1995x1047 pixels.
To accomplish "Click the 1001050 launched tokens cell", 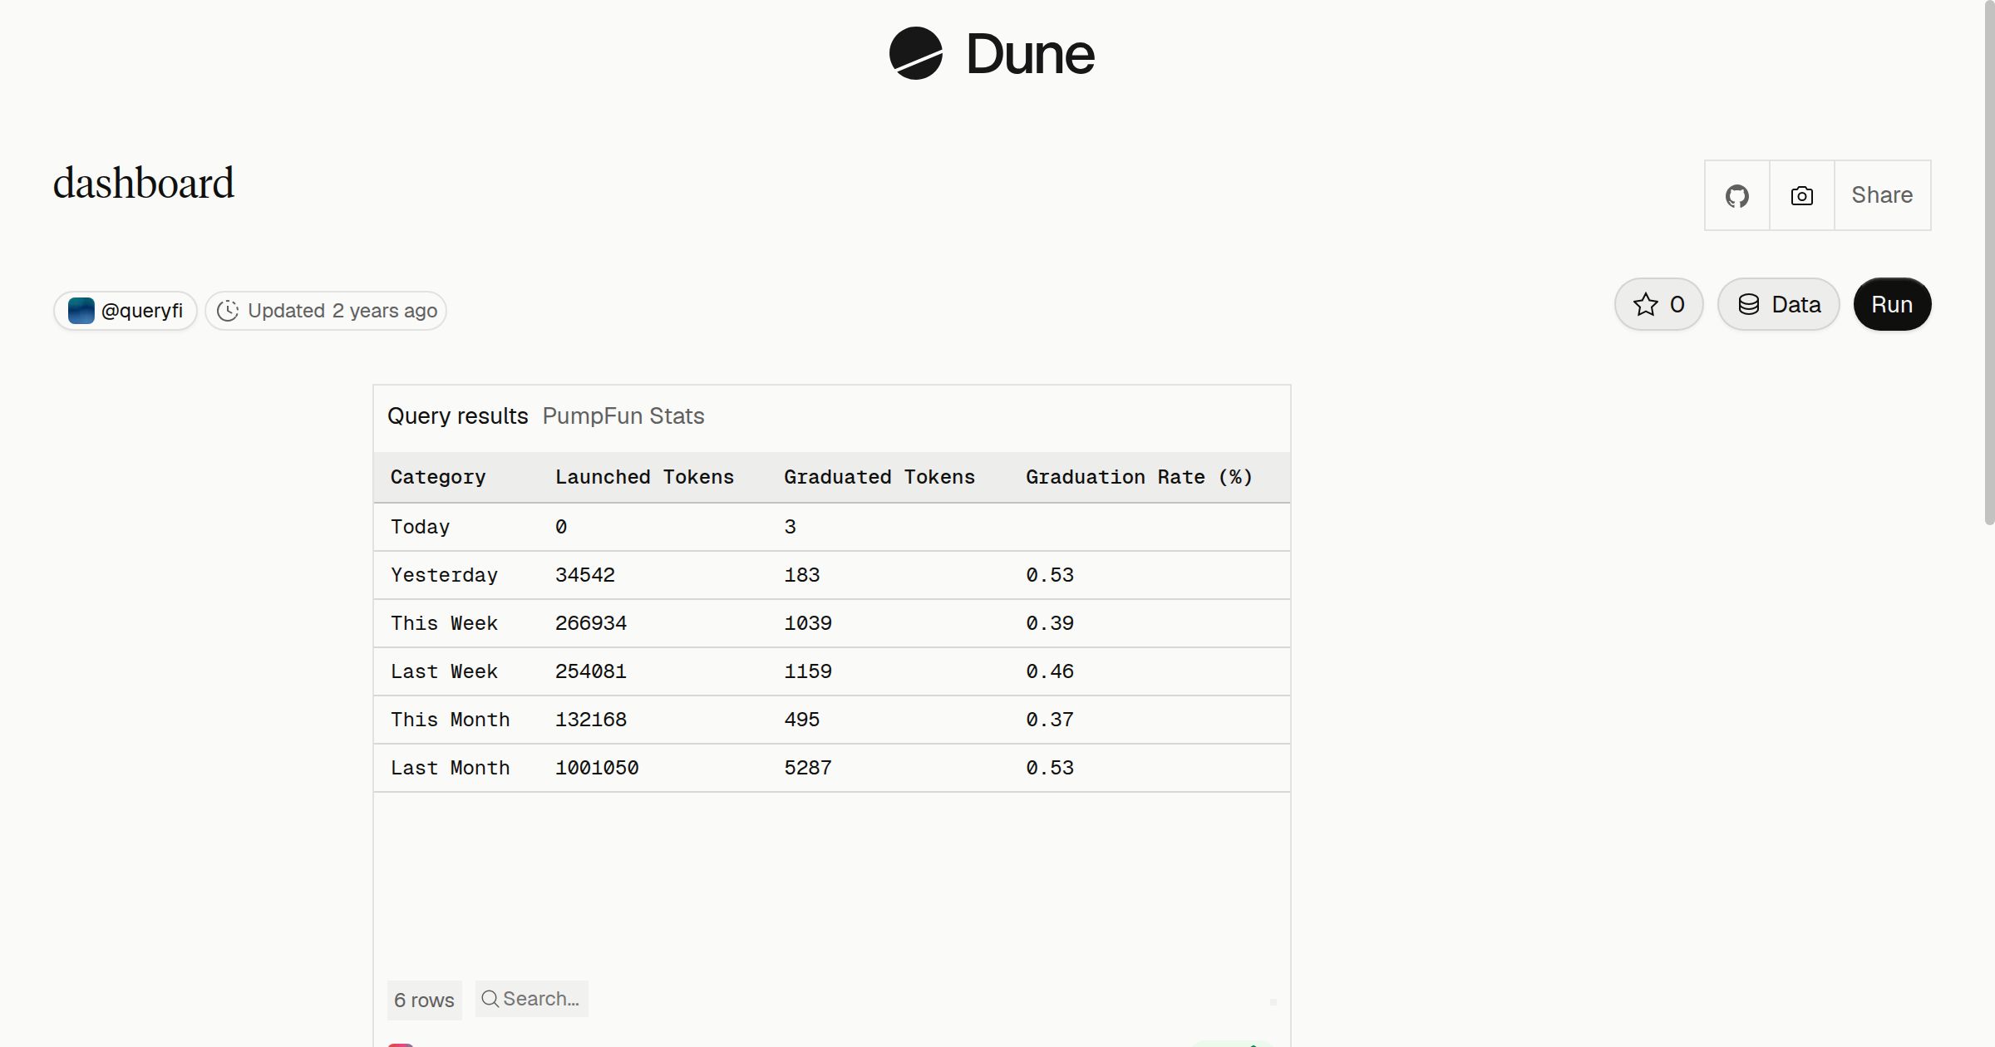I will pyautogui.click(x=597, y=768).
